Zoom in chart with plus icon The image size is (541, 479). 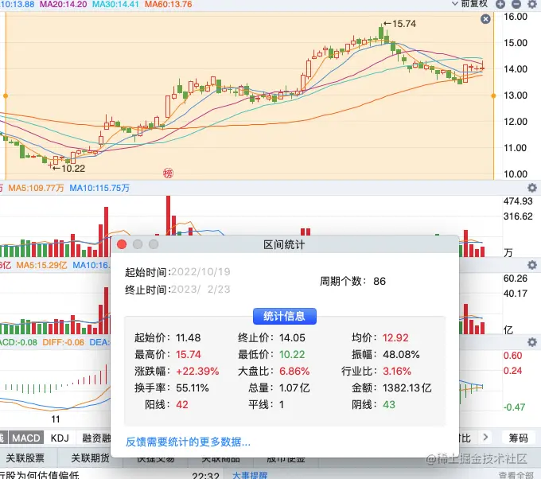pyautogui.click(x=500, y=4)
